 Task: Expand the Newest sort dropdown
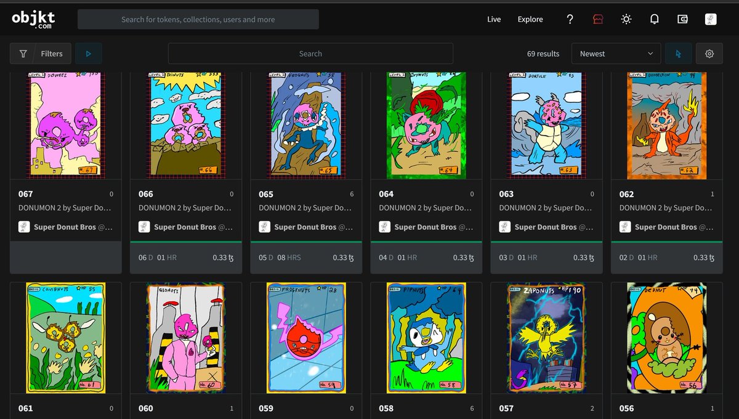(616, 54)
